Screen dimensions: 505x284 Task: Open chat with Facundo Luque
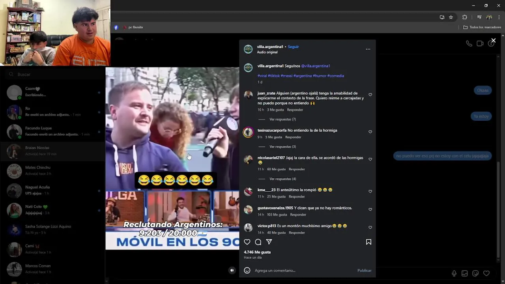pyautogui.click(x=53, y=132)
